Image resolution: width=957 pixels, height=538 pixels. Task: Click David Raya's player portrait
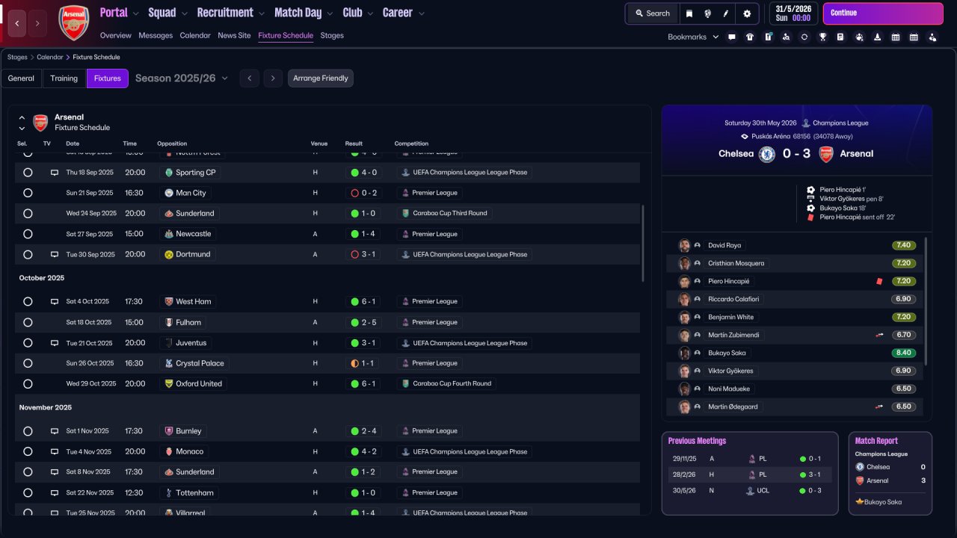tap(684, 245)
